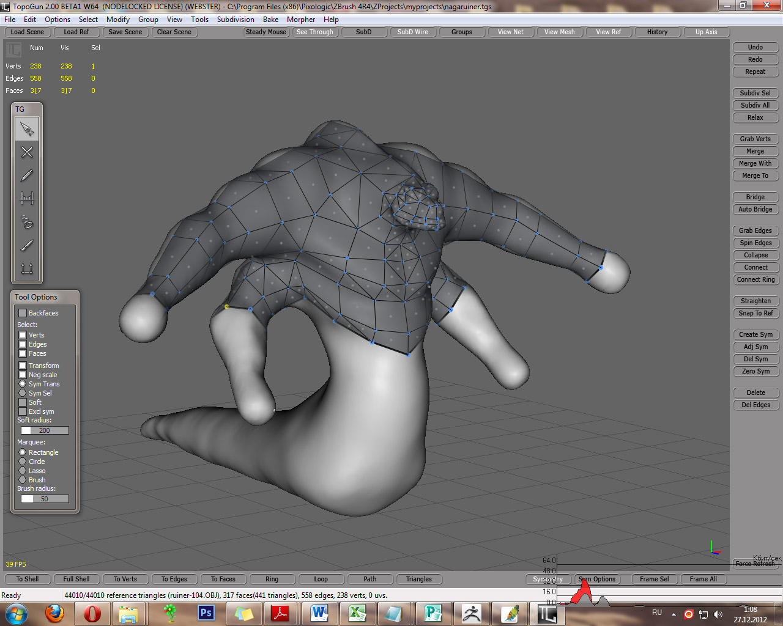The width and height of the screenshot is (783, 626).
Task: Select the paint brush tool icon
Action: [x=27, y=245]
